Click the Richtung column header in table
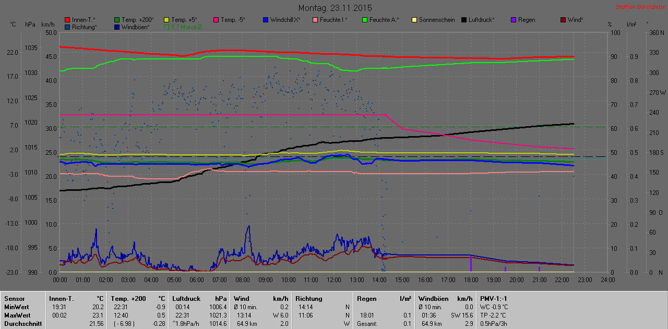Viewport: 668px width, 329px height. [x=309, y=299]
